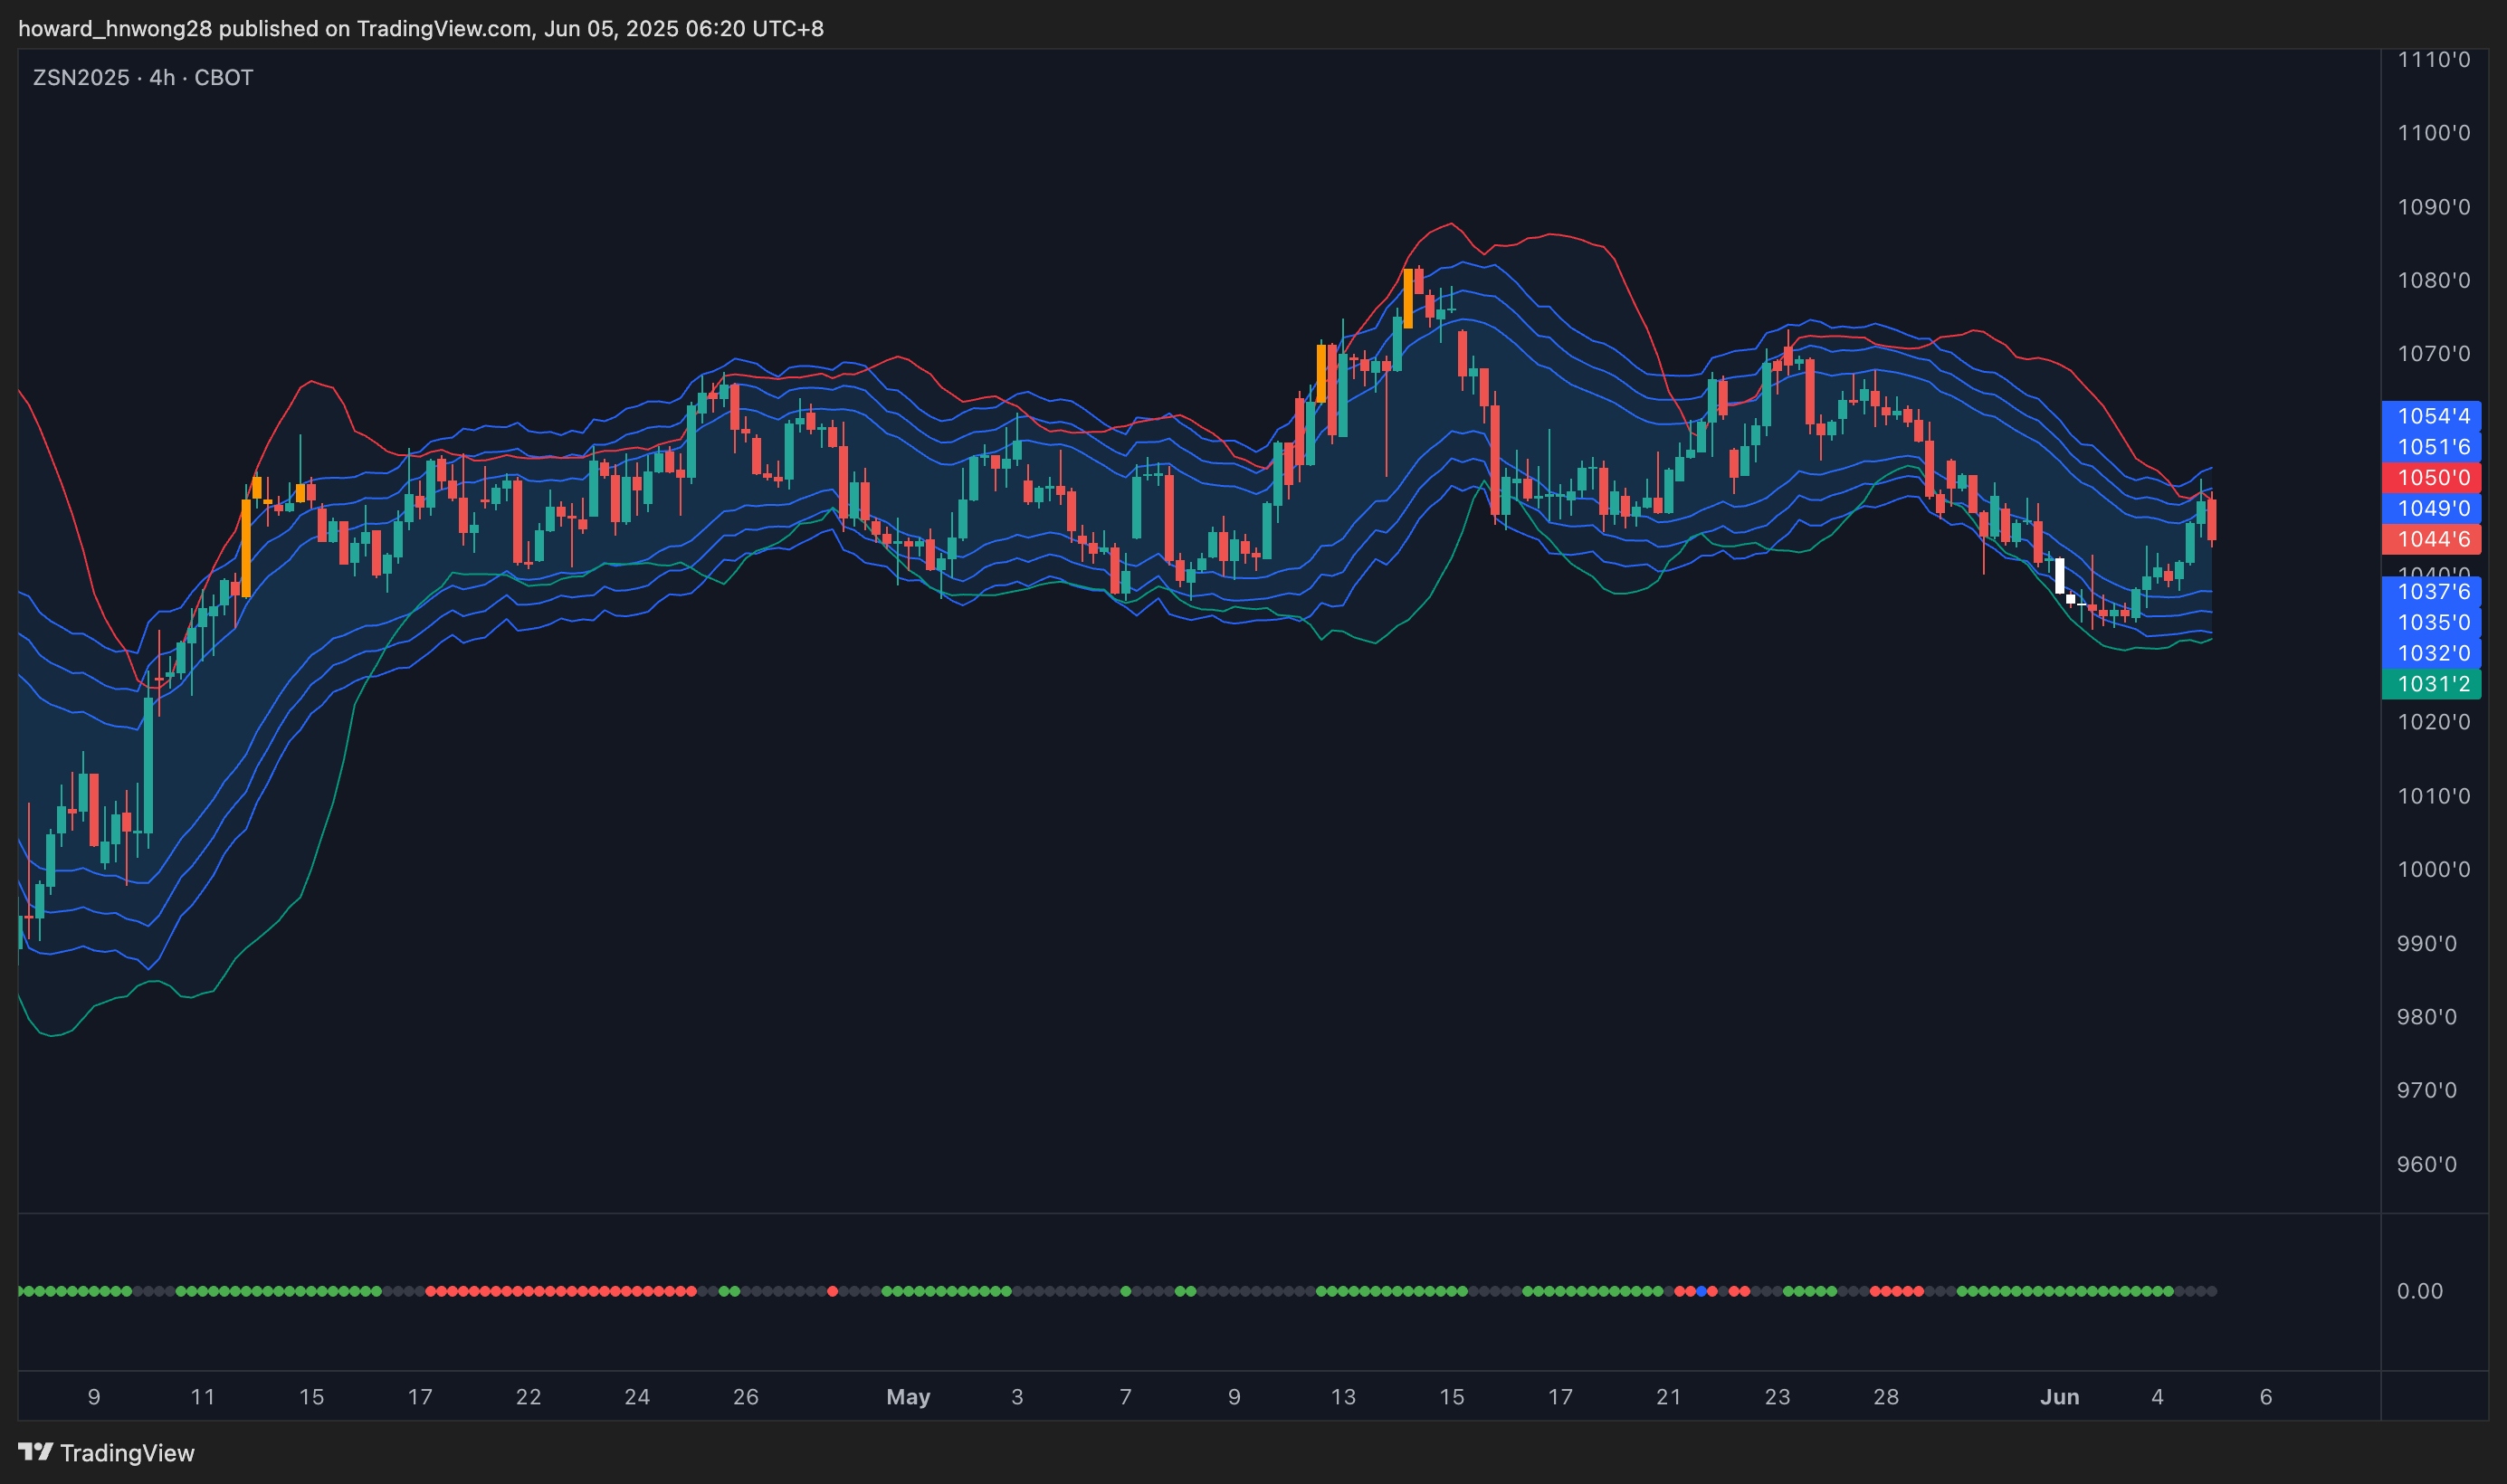Click the green 1031'2 price label

(2432, 684)
